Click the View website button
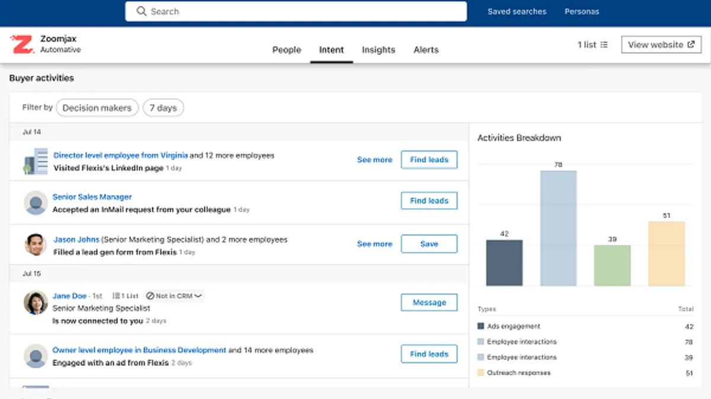The image size is (711, 399). [x=661, y=45]
